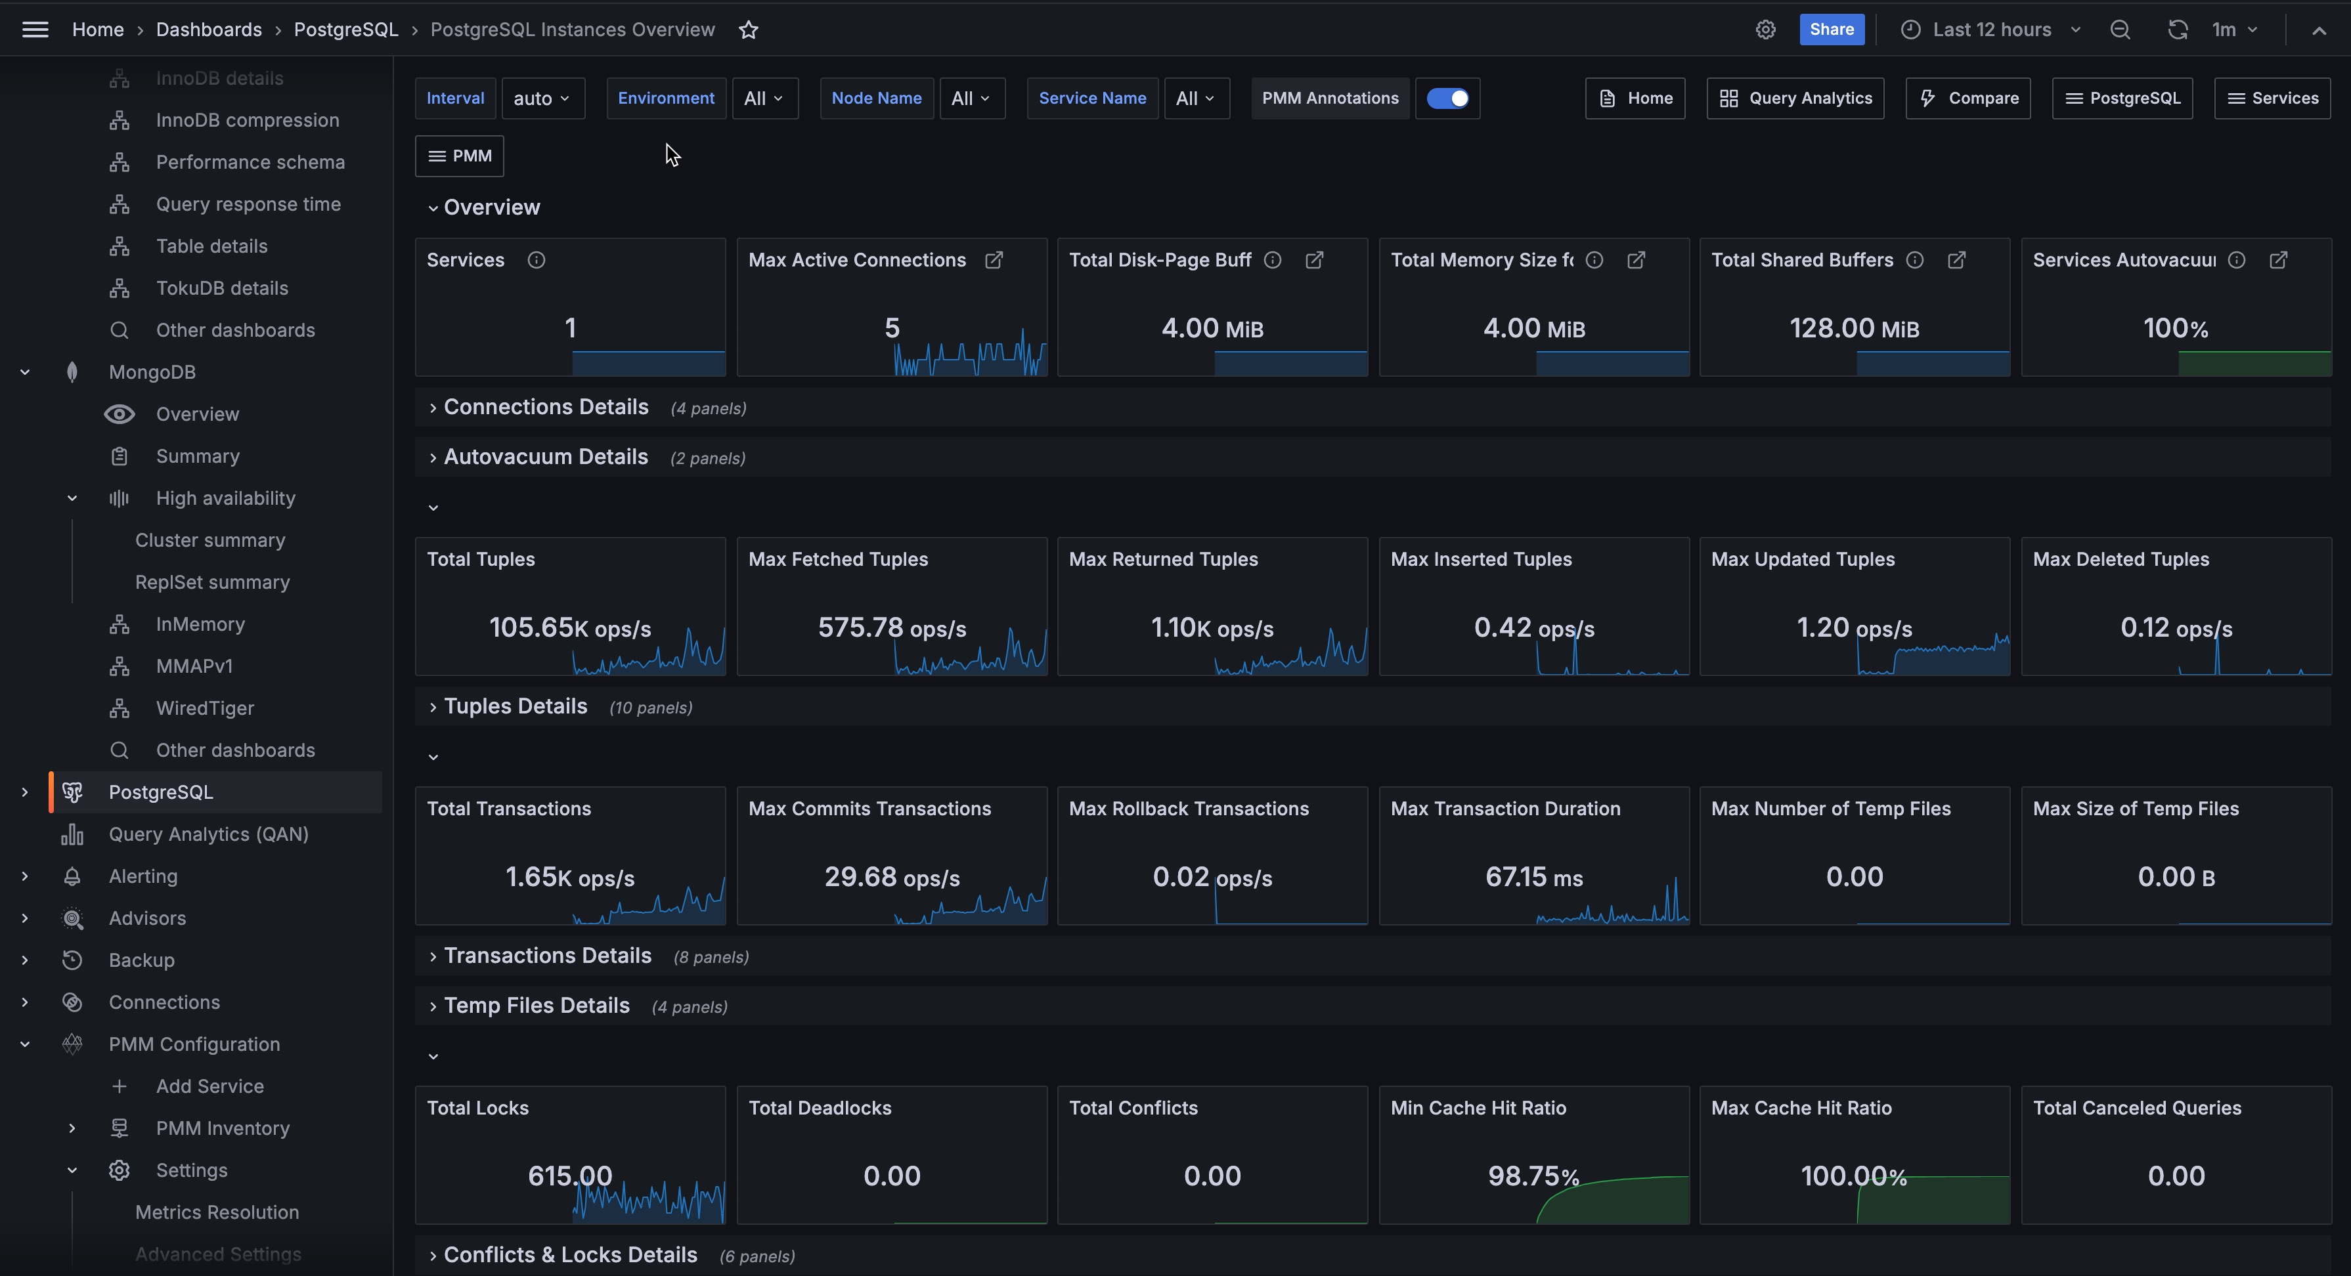
Task: Expand Connections Details row
Action: pos(546,407)
